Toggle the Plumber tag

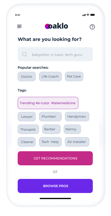[x=50, y=117]
